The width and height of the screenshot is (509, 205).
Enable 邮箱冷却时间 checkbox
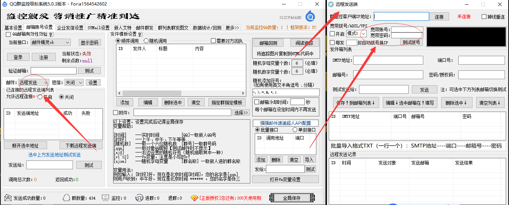pyautogui.click(x=257, y=102)
